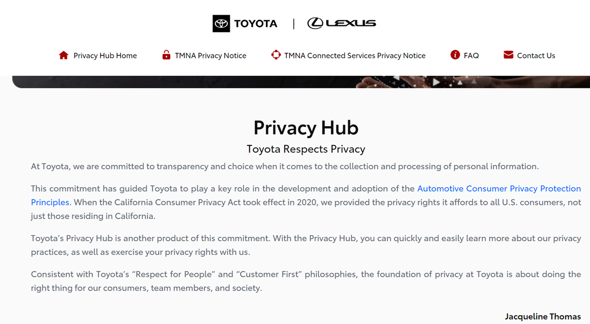Select the Contact Us label
Viewport: 590px width, 324px height.
click(536, 55)
